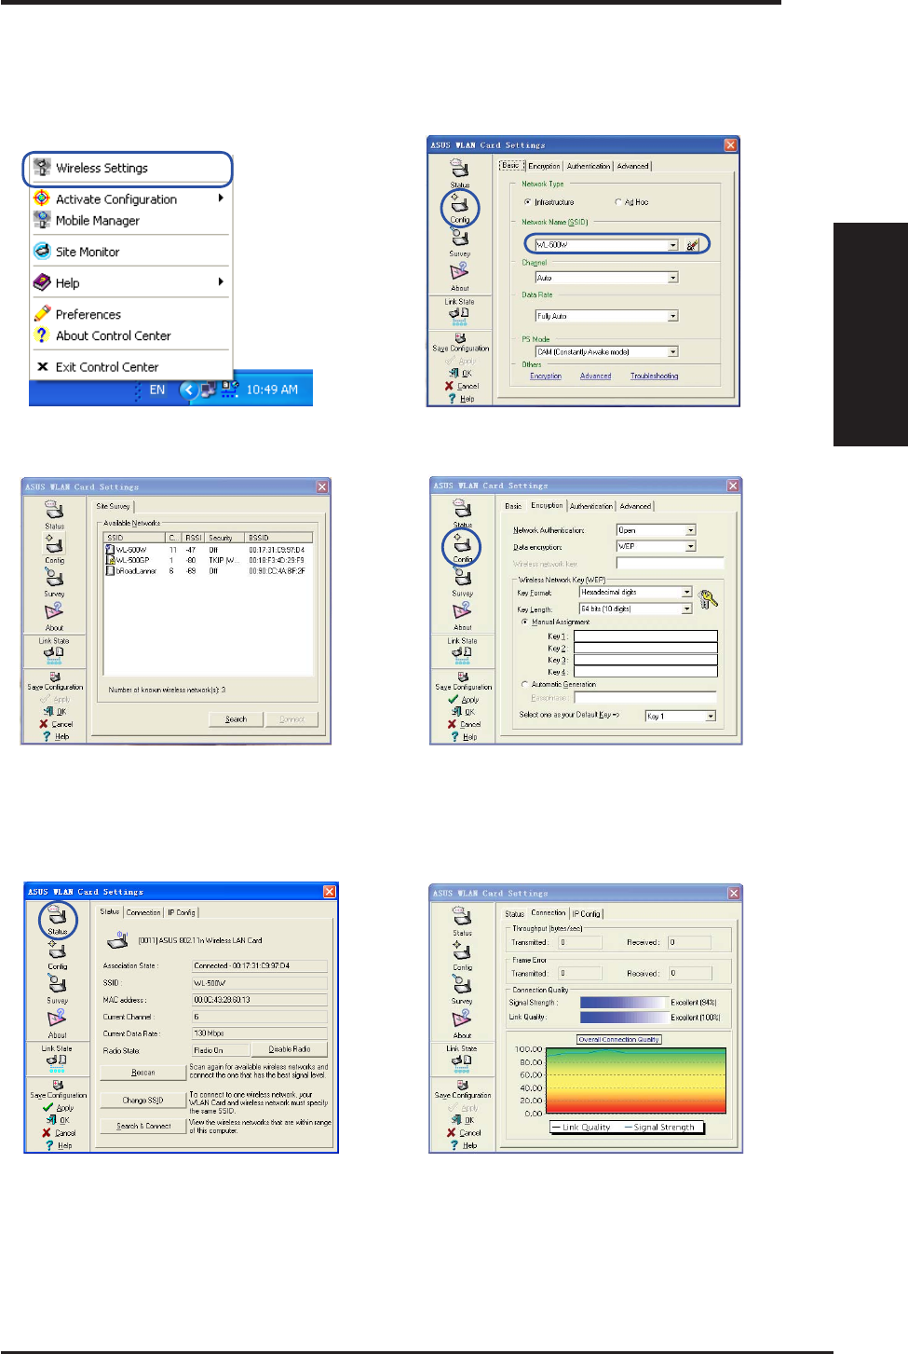Select Automatic Generation radio button
908x1354 pixels.
[x=524, y=684]
